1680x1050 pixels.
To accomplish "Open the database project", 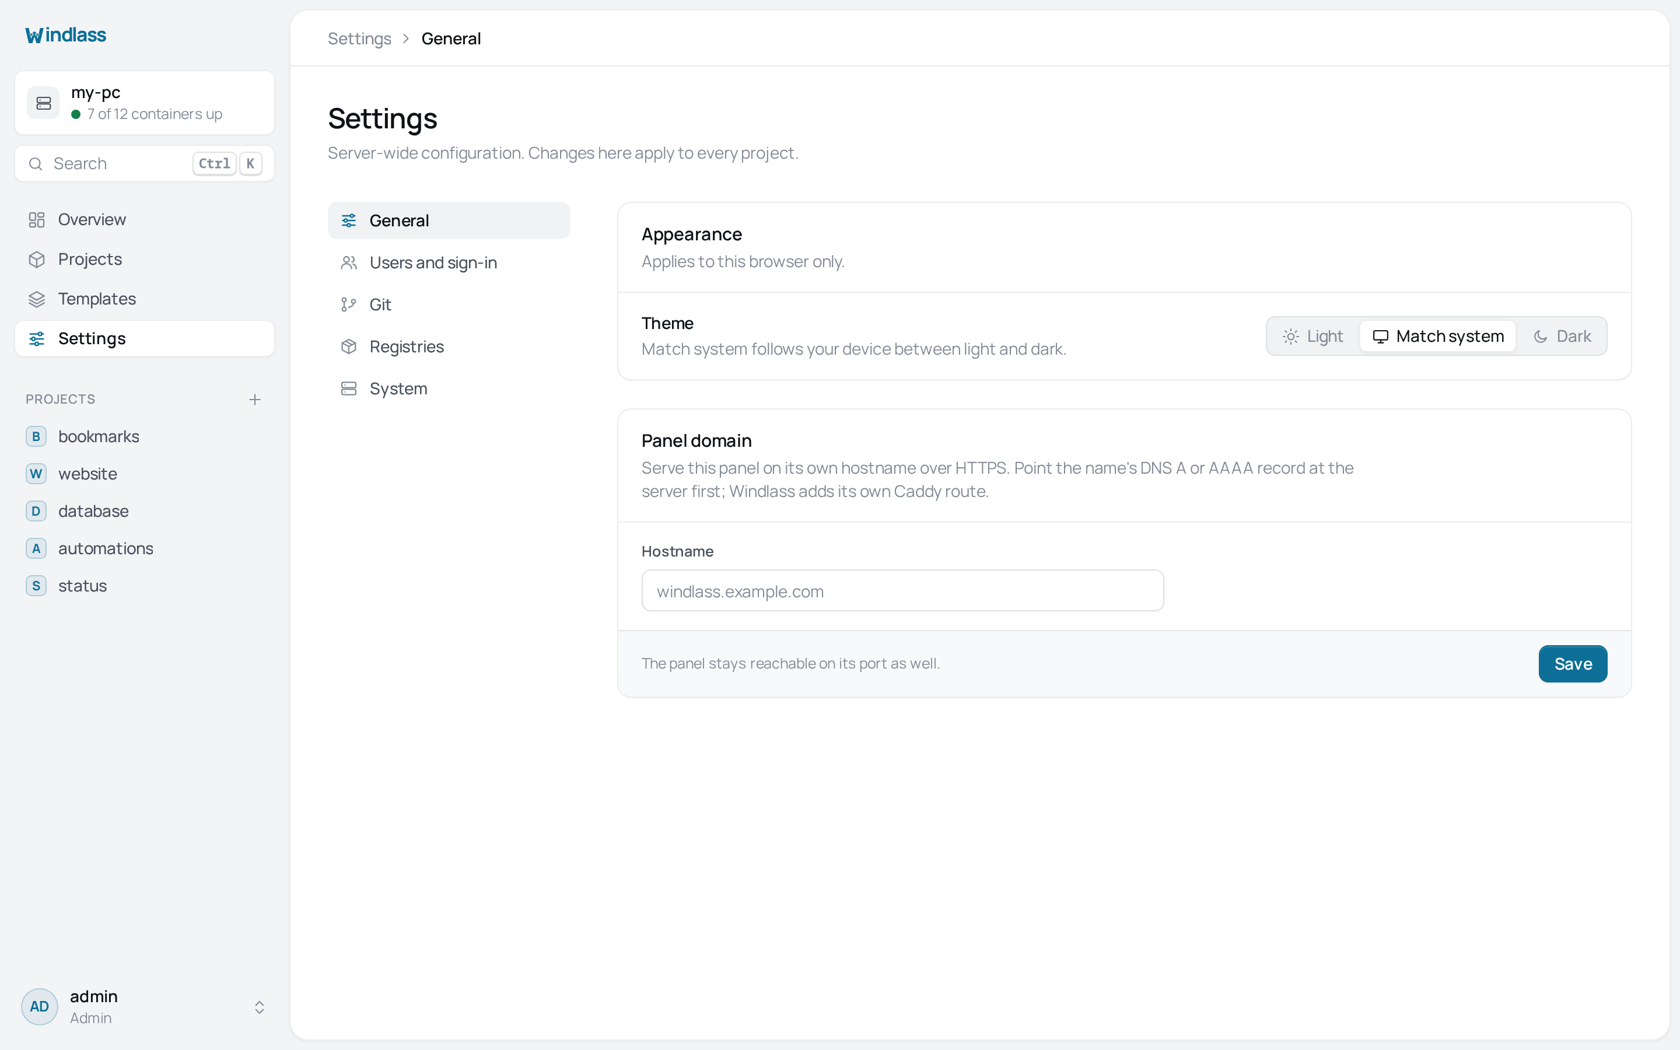I will pyautogui.click(x=145, y=511).
